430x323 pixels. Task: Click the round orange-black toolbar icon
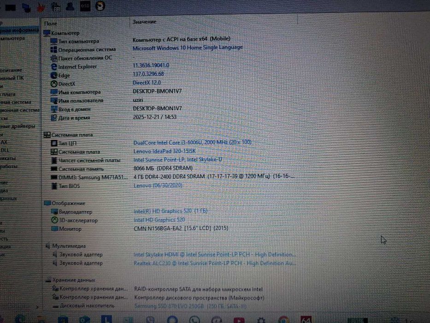tap(100, 6)
